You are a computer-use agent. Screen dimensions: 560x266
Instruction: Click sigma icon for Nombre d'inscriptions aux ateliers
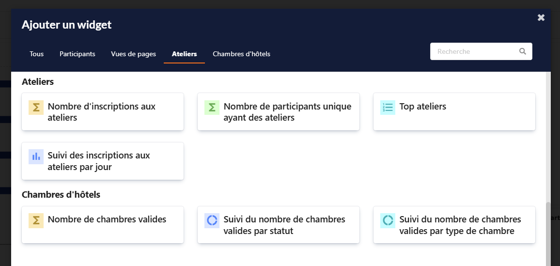tap(36, 108)
